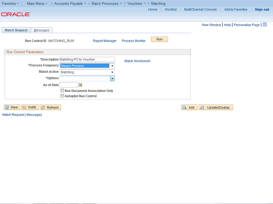
Task: Open the Main Menu dropdown
Action: [x=37, y=3]
